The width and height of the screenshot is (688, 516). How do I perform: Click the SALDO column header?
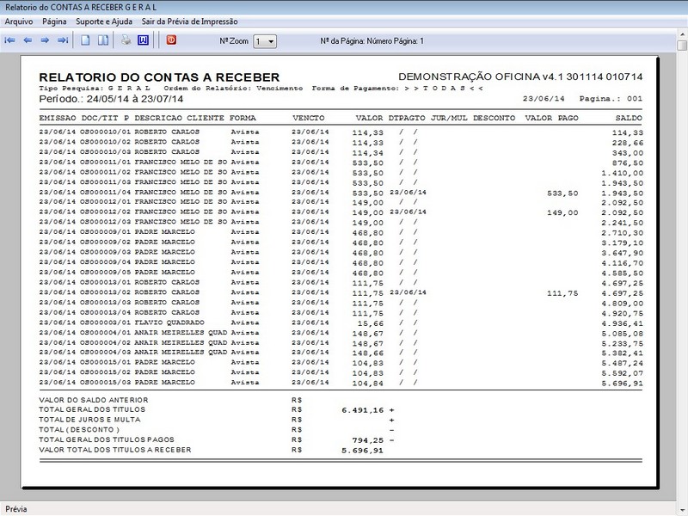point(629,117)
